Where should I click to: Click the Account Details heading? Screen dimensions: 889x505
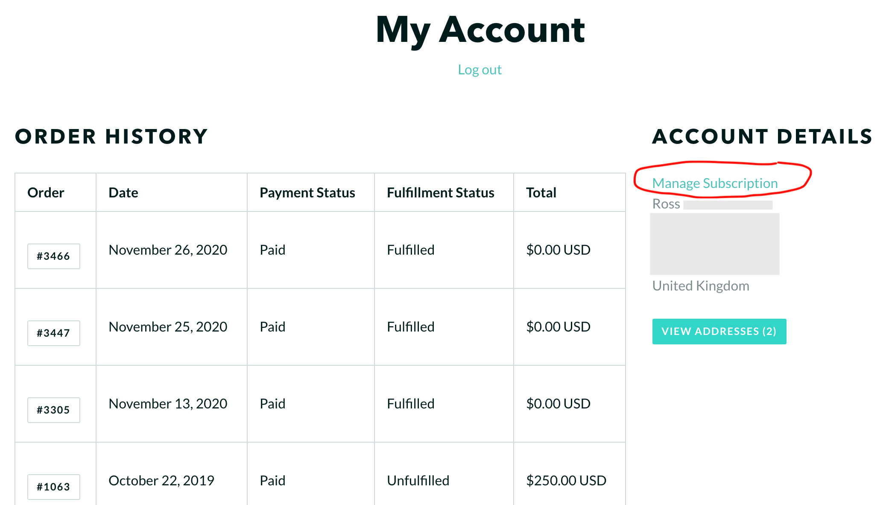tap(762, 137)
